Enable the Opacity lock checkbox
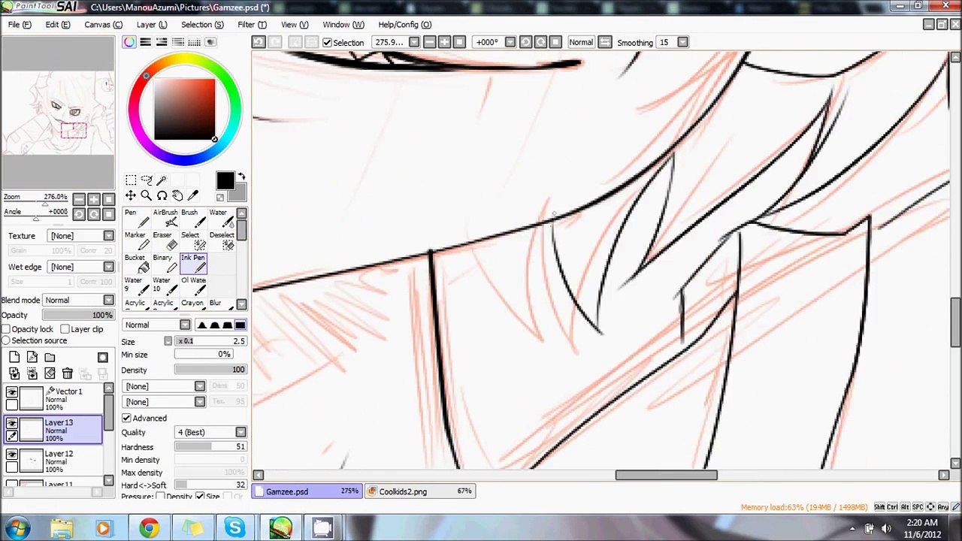Image resolution: width=962 pixels, height=541 pixels. [x=6, y=329]
